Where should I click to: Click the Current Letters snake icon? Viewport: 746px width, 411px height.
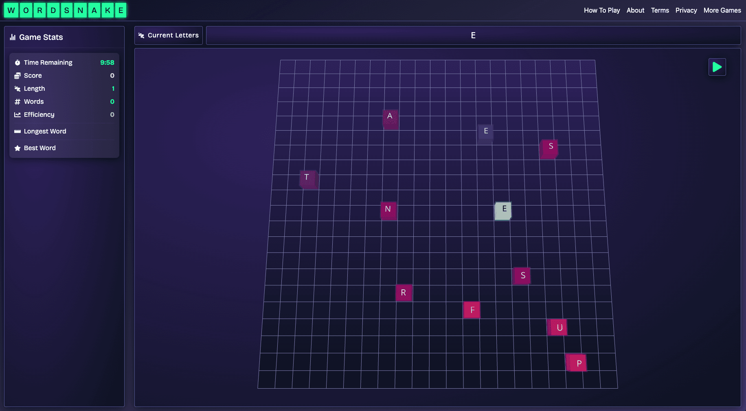[141, 35]
